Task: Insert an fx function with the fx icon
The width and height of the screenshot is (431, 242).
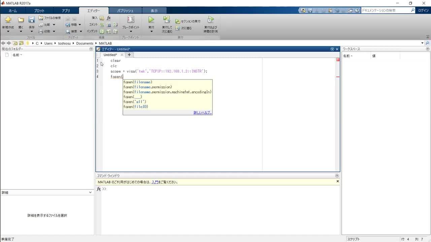Action: click(x=108, y=18)
